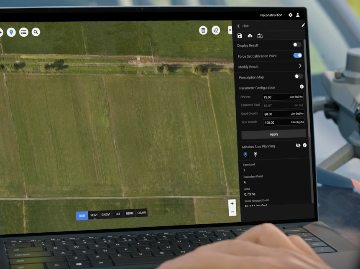This screenshot has height=269, width=360.
Task: Open the list view icon on the map
Action: coord(23,32)
